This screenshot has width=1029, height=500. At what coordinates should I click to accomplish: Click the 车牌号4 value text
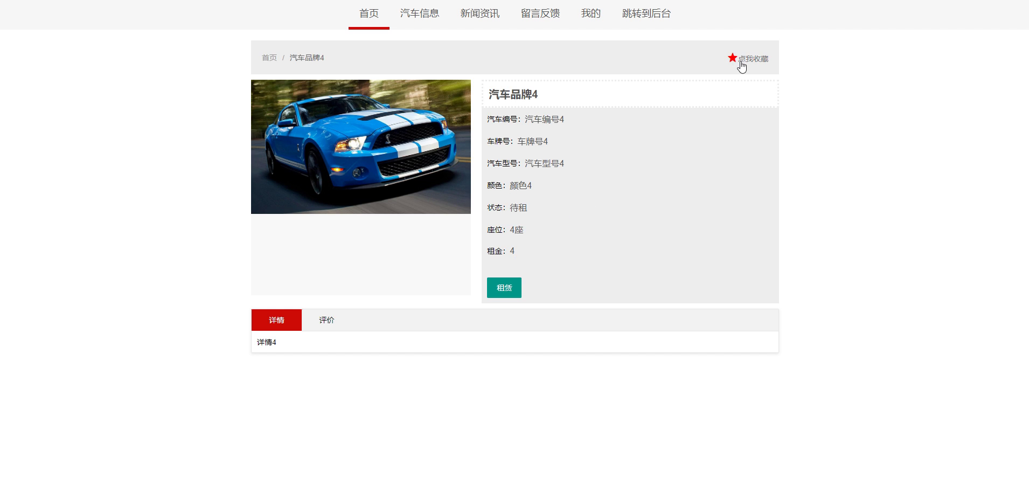coord(533,141)
